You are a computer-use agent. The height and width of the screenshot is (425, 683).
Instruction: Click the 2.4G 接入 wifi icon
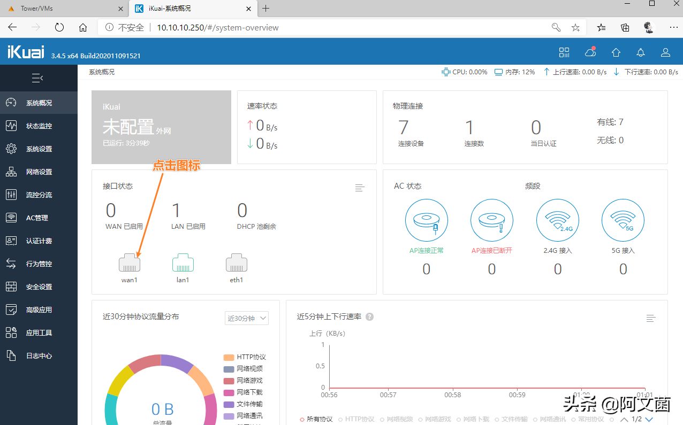point(558,220)
